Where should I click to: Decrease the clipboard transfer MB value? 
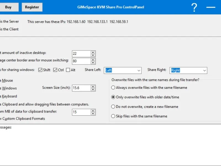tap(93, 114)
